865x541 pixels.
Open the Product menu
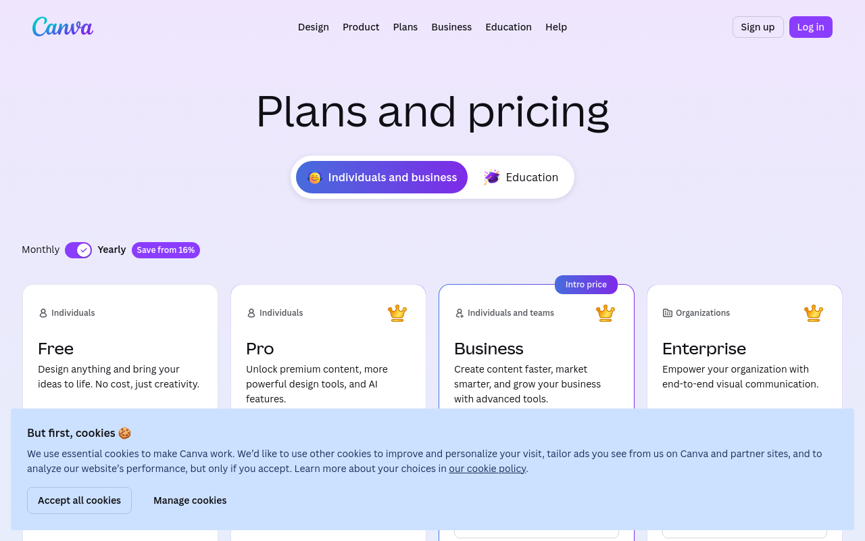tap(360, 27)
